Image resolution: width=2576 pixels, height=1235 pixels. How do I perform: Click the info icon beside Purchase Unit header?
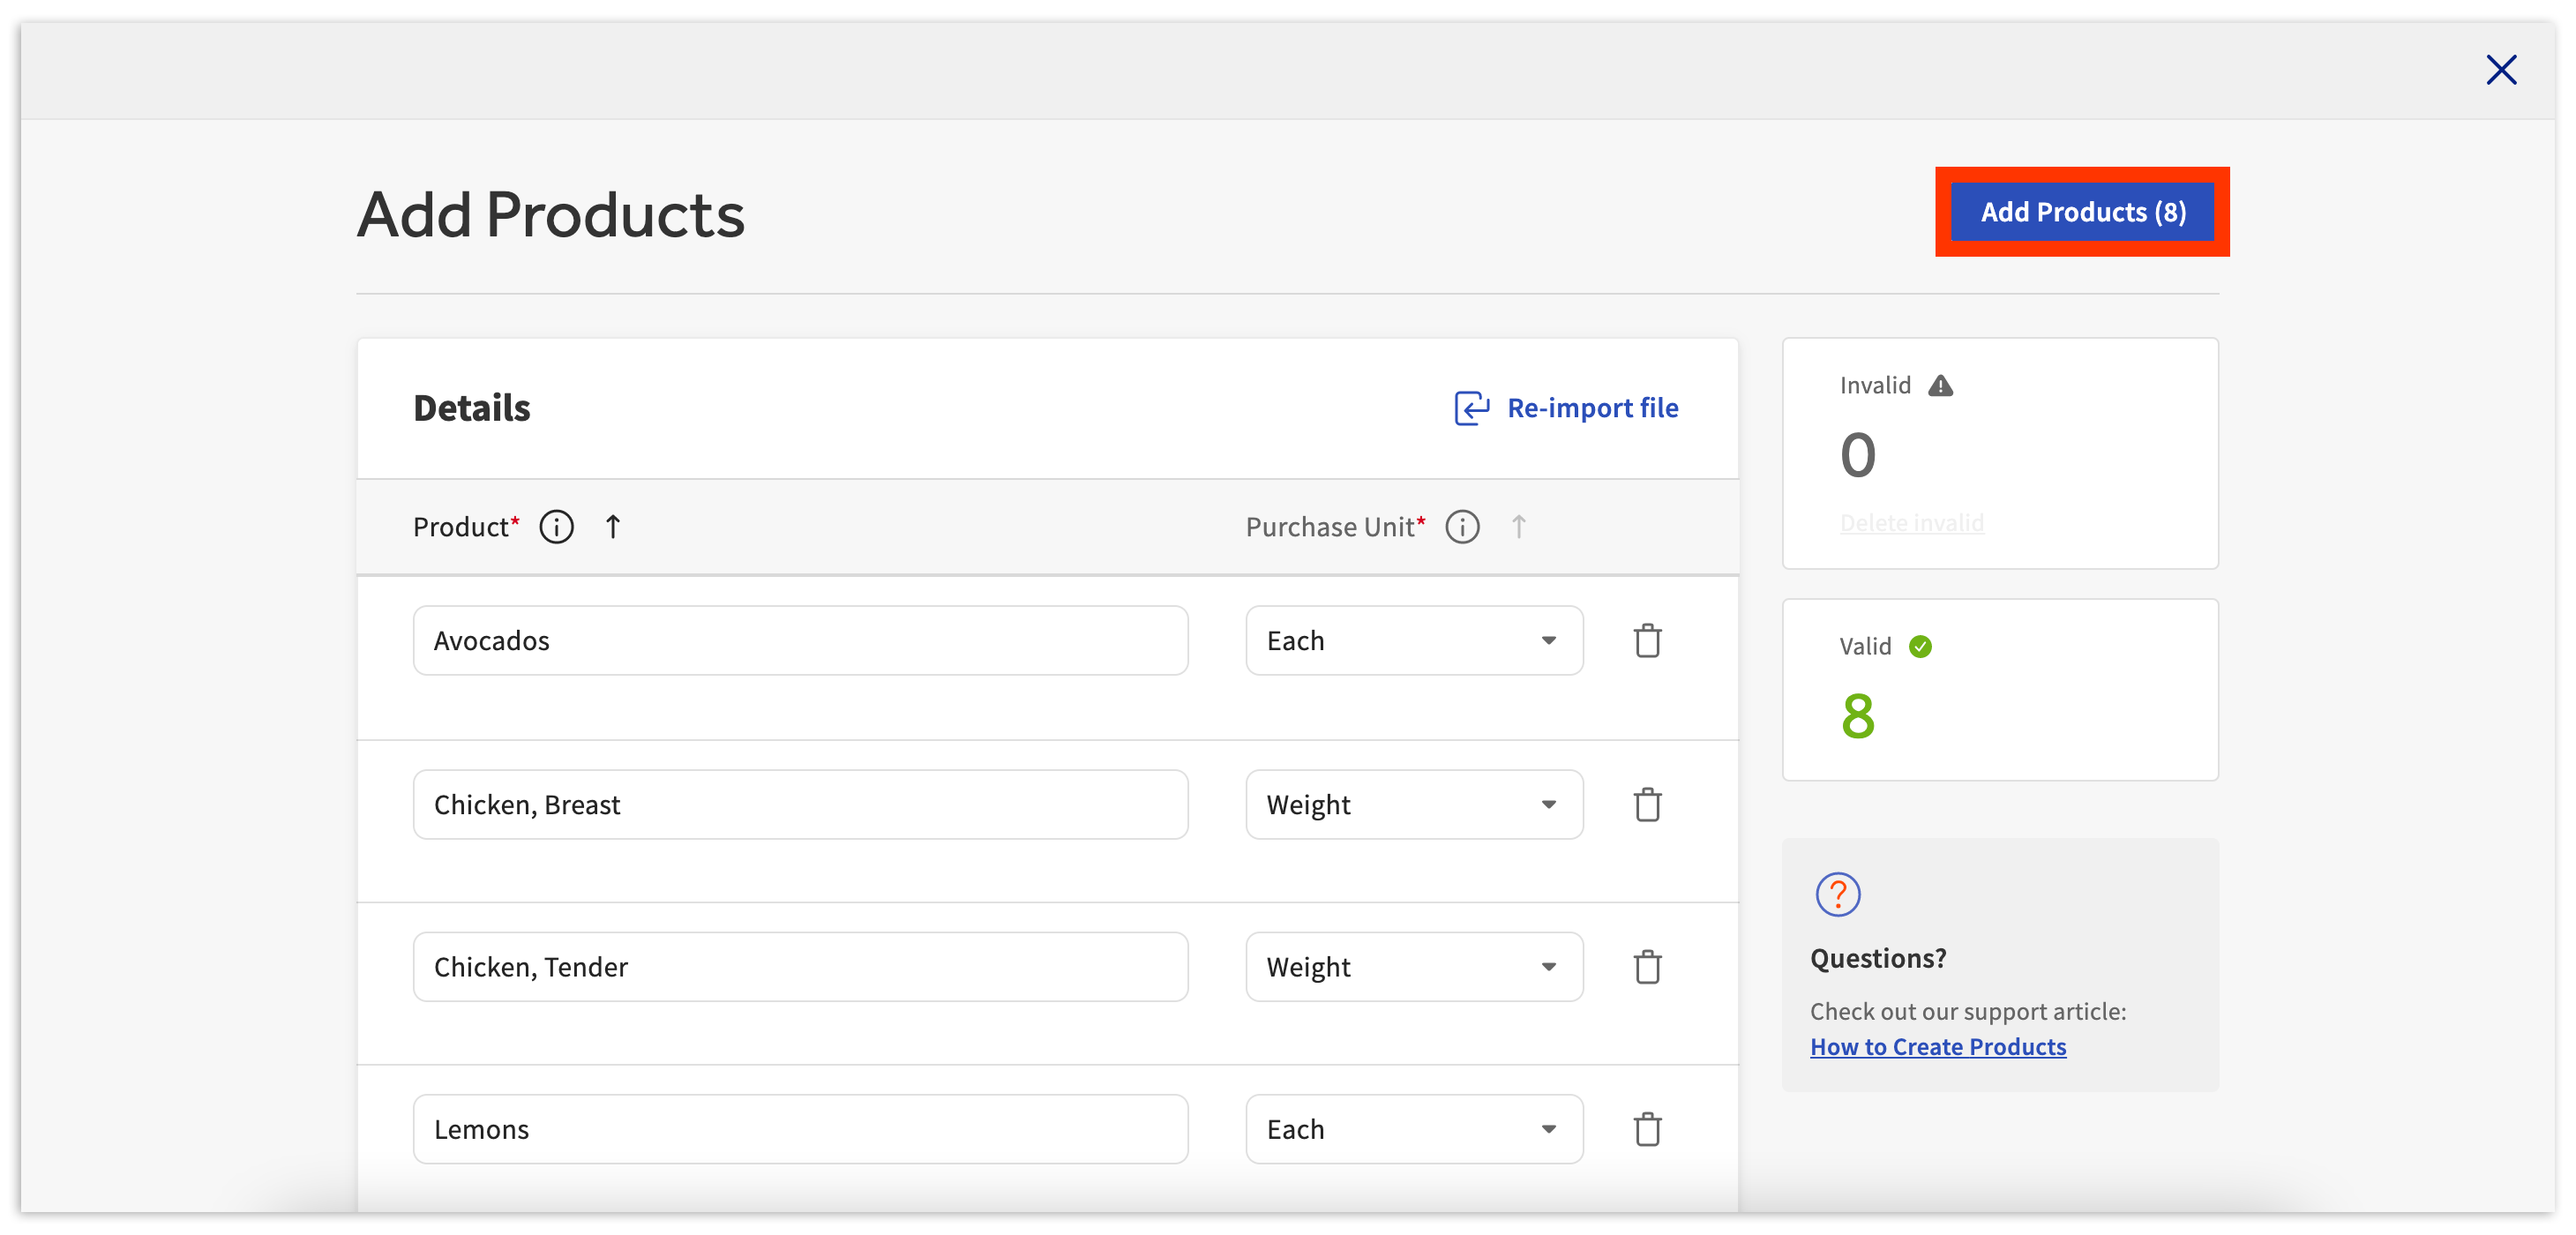coord(1462,526)
